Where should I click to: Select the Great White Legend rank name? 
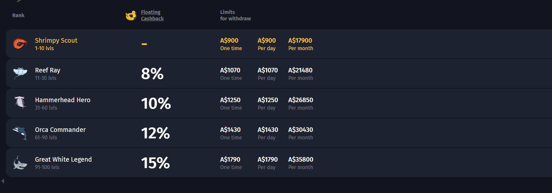(63, 159)
